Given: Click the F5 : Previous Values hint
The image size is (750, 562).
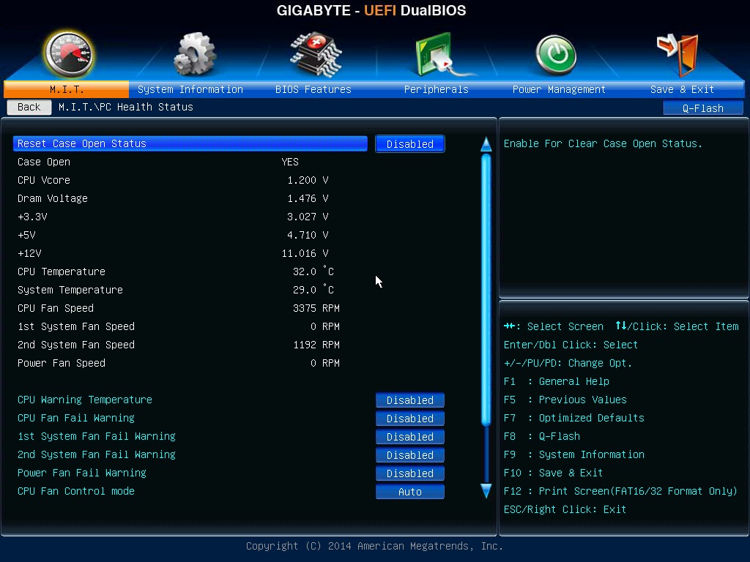Looking at the screenshot, I should (x=565, y=400).
